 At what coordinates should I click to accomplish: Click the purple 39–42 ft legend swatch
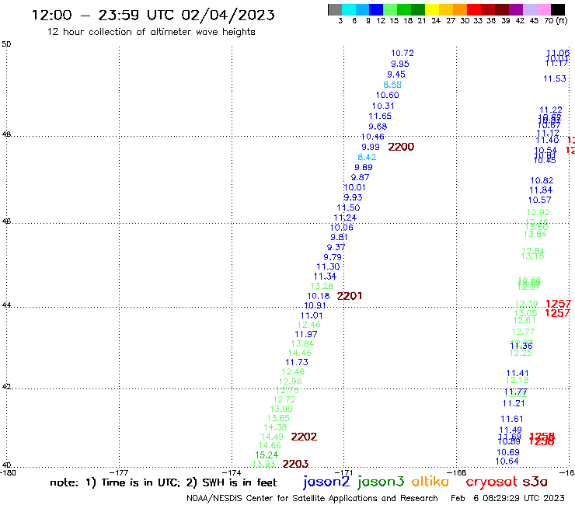click(x=516, y=9)
